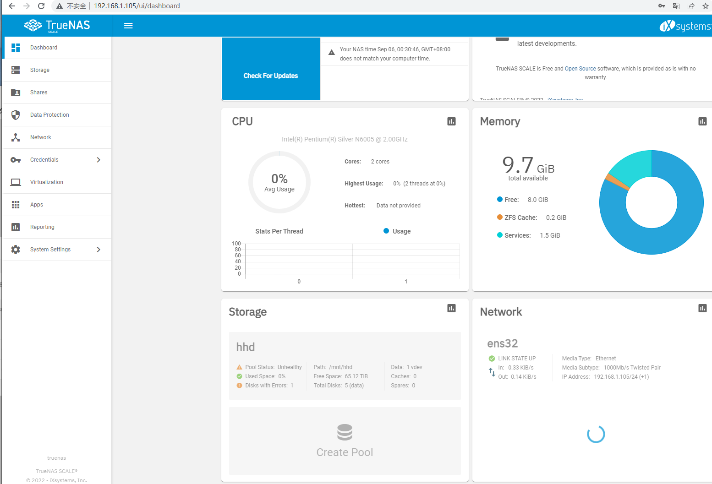The height and width of the screenshot is (484, 712).
Task: Click the orange ZFS Cache legend dot
Action: [500, 217]
